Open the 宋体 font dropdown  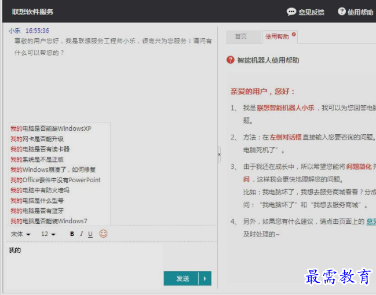(x=21, y=234)
